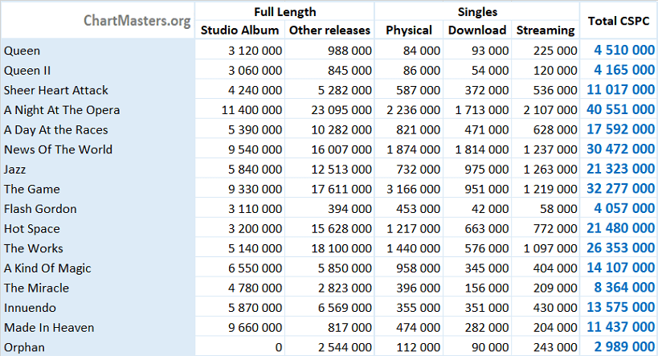Click studio album cell 11 400 000

pos(251,110)
